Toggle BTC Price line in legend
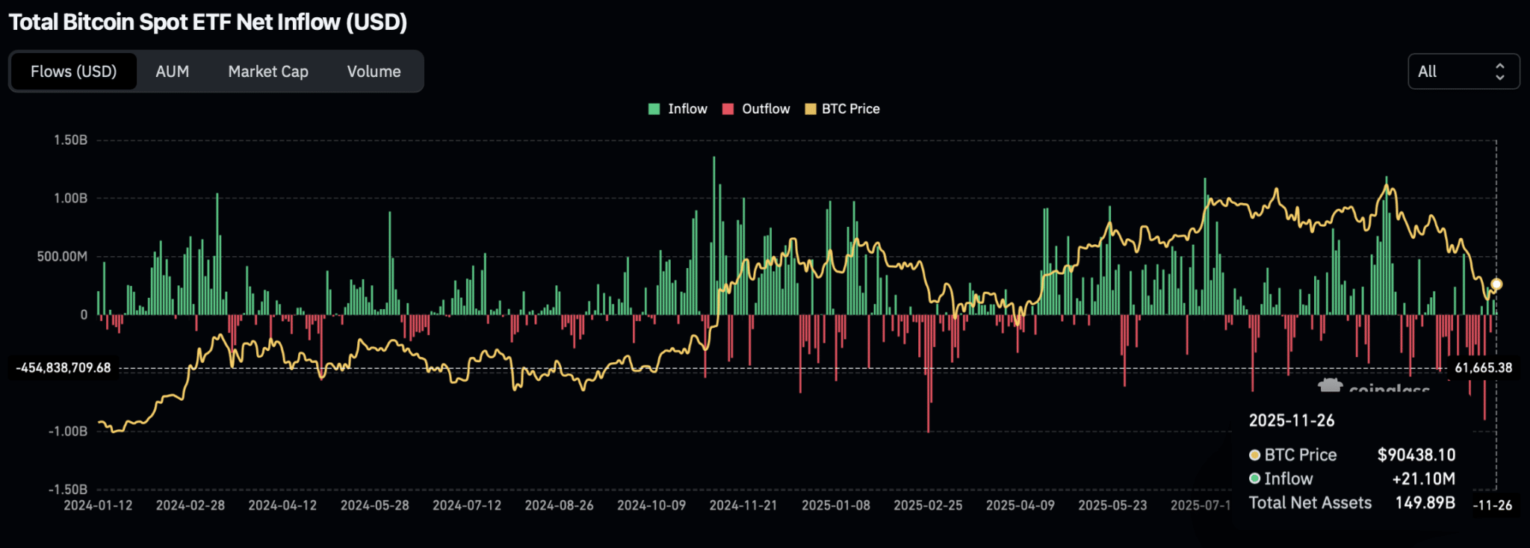This screenshot has width=1530, height=548. point(850,109)
